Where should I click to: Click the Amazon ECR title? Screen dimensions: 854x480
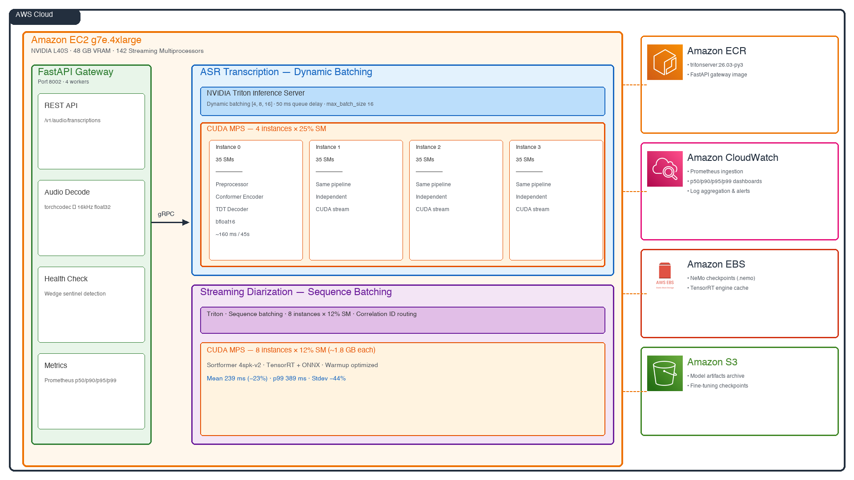coord(717,51)
